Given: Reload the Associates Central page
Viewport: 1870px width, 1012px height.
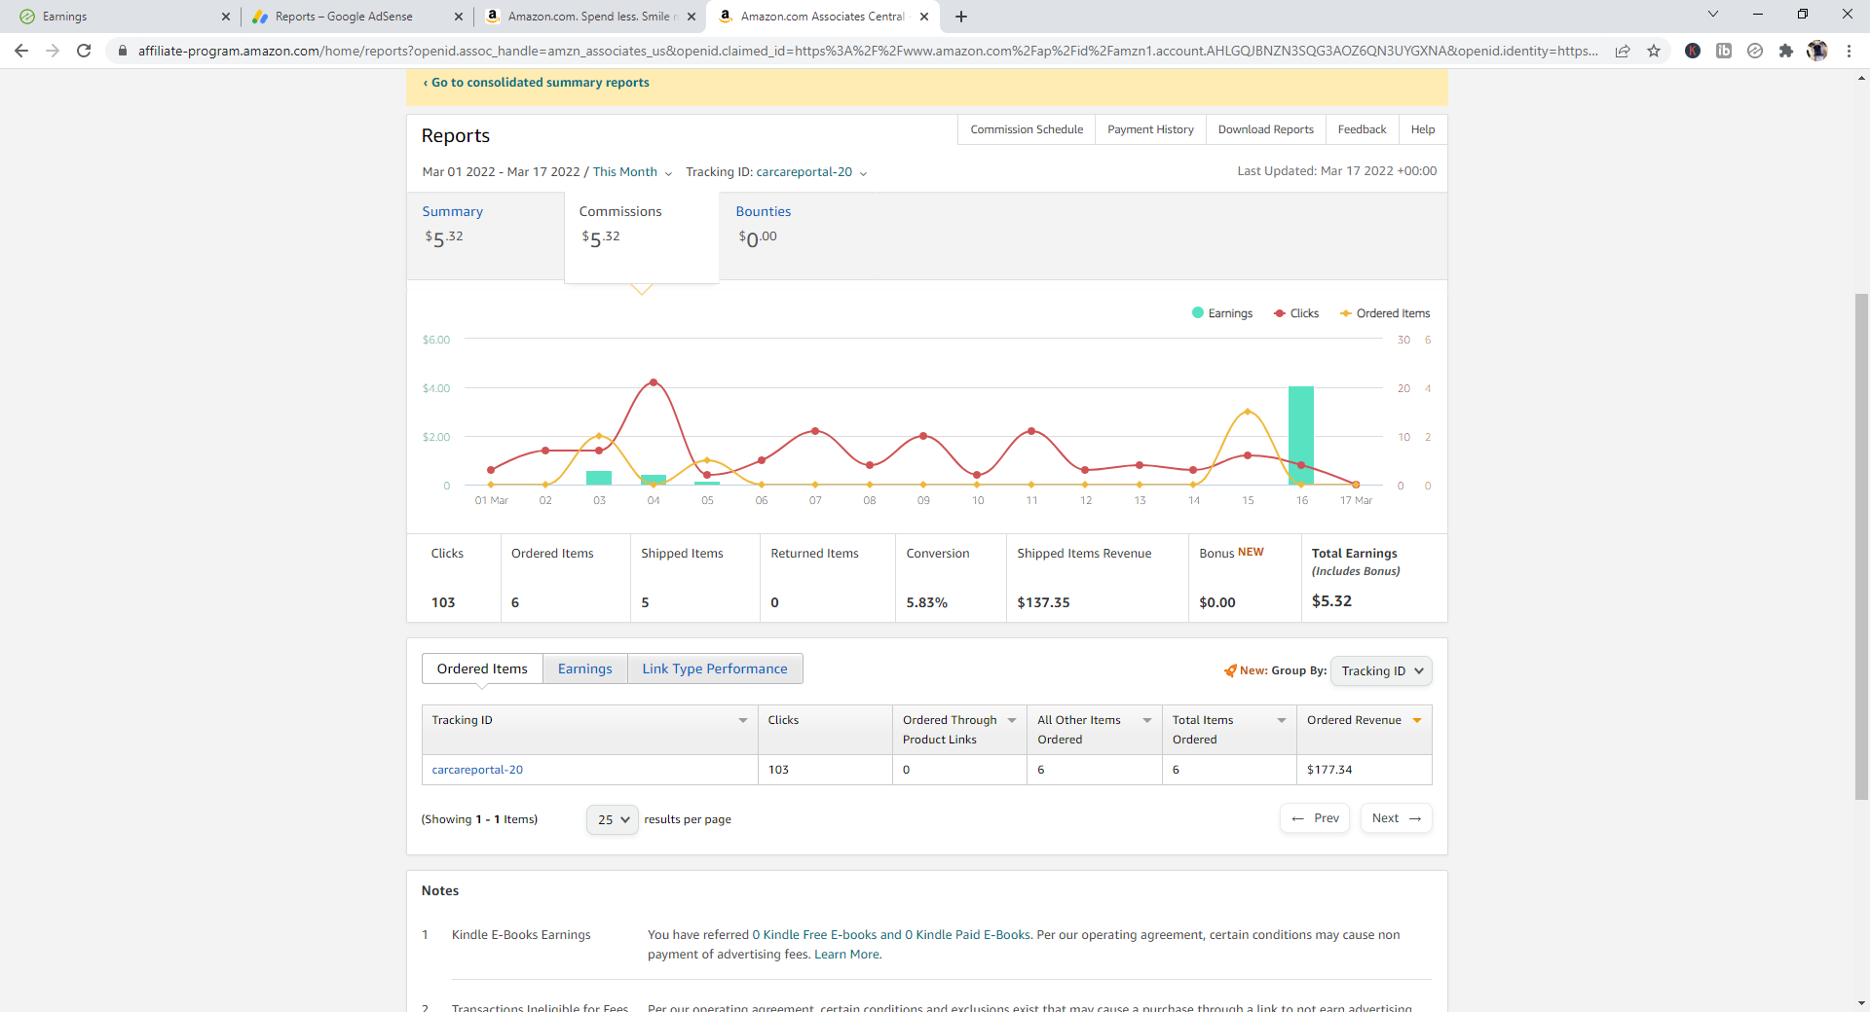Looking at the screenshot, I should pos(84,51).
